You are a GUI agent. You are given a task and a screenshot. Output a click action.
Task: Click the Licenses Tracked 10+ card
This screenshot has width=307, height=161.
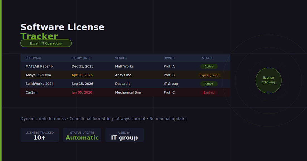coord(40,135)
